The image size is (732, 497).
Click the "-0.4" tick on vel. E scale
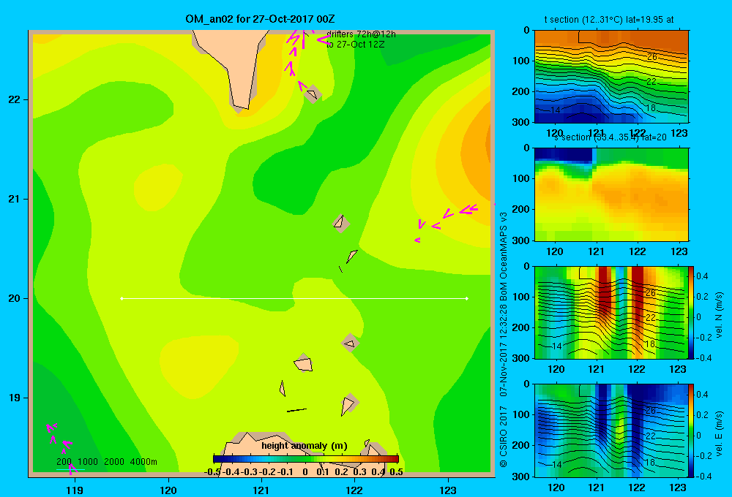coord(703,476)
